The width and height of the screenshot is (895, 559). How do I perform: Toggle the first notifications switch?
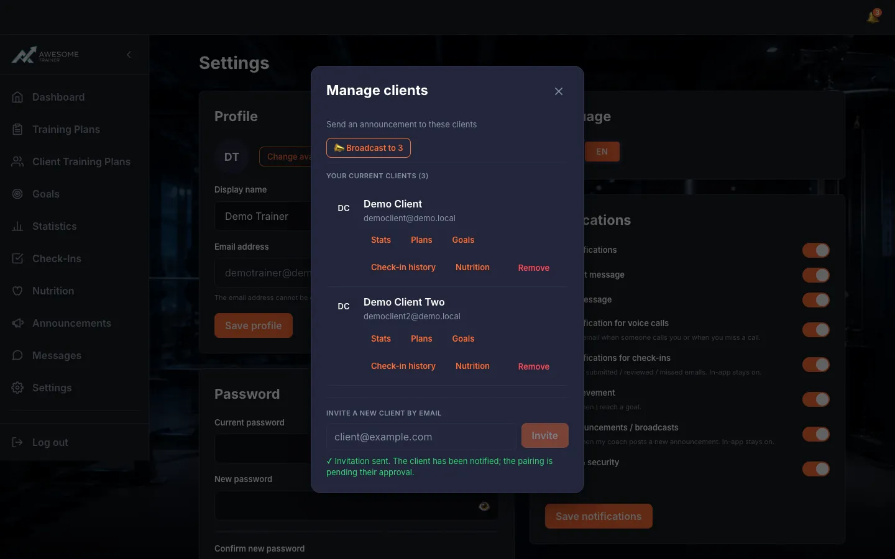(816, 250)
